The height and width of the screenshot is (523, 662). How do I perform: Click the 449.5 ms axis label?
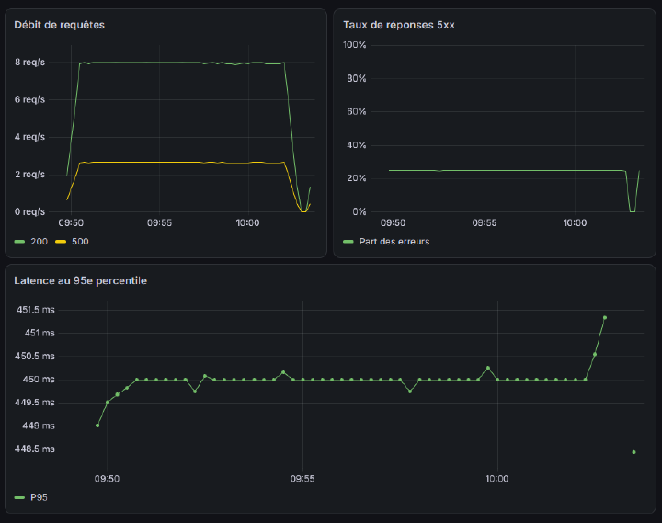(x=35, y=403)
